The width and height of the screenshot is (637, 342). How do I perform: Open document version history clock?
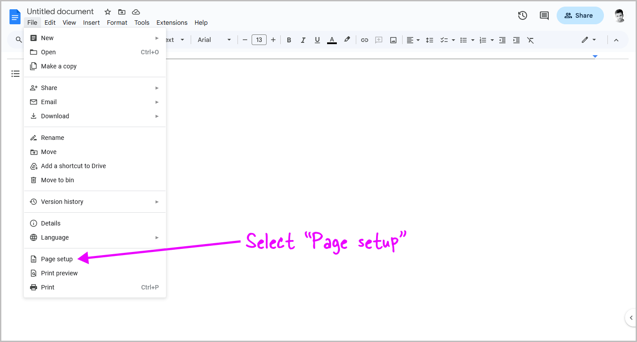[x=522, y=15]
